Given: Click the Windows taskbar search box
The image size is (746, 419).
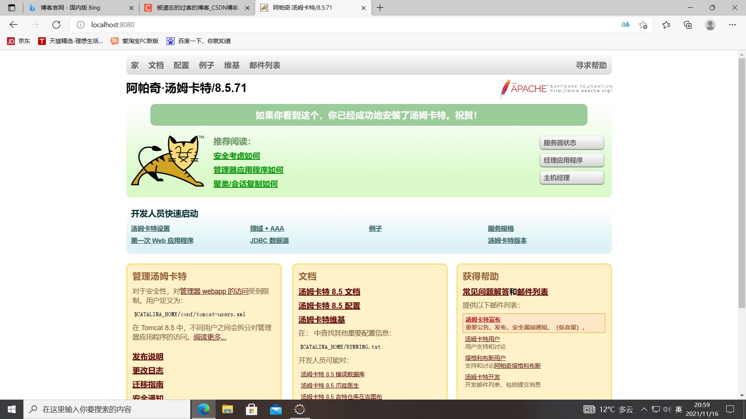Looking at the screenshot, I should pos(107,409).
